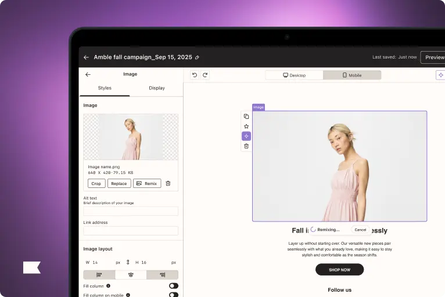Click the Replace image button

click(119, 183)
